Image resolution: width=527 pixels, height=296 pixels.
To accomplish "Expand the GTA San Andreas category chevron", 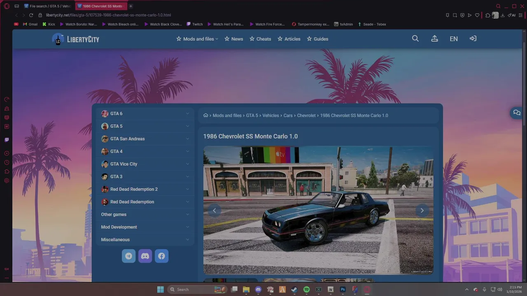I will coord(187,139).
